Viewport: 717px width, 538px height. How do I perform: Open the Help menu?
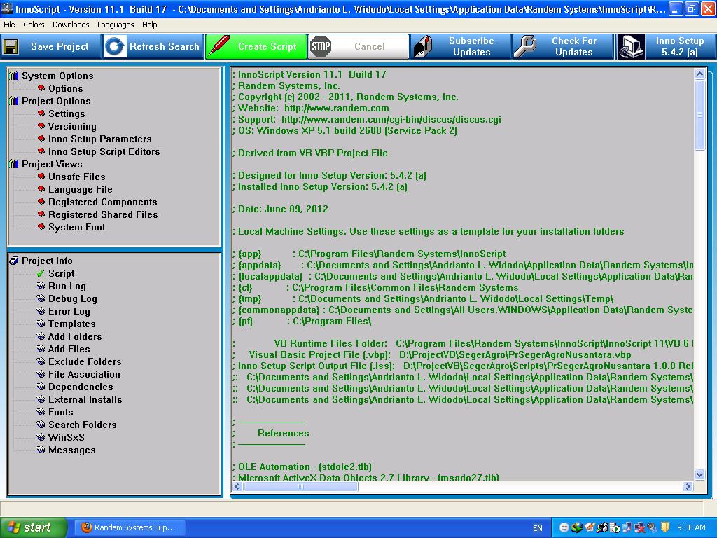[x=150, y=25]
